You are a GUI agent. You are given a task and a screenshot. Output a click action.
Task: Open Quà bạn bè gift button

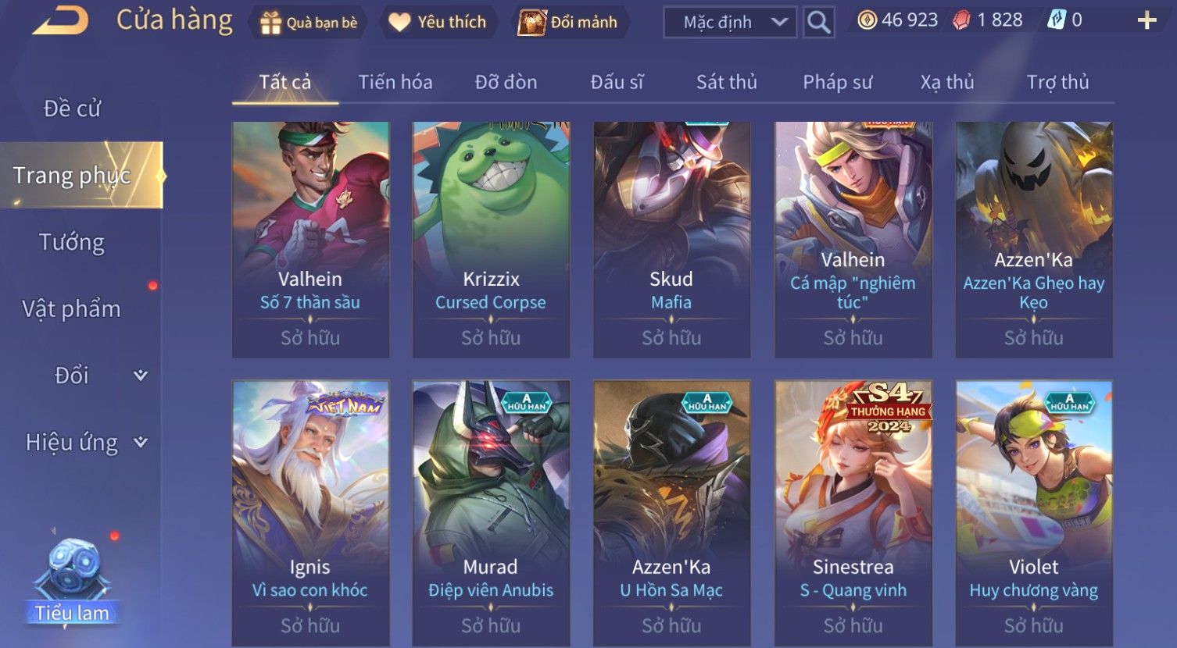(x=308, y=23)
